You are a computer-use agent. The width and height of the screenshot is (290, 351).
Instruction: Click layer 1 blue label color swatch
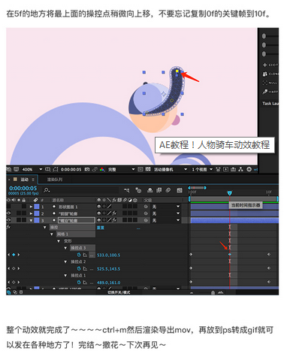click(x=37, y=207)
